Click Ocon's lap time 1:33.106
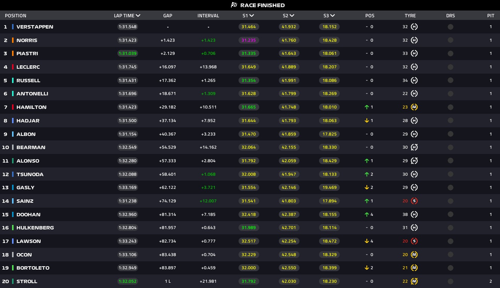 128,255
